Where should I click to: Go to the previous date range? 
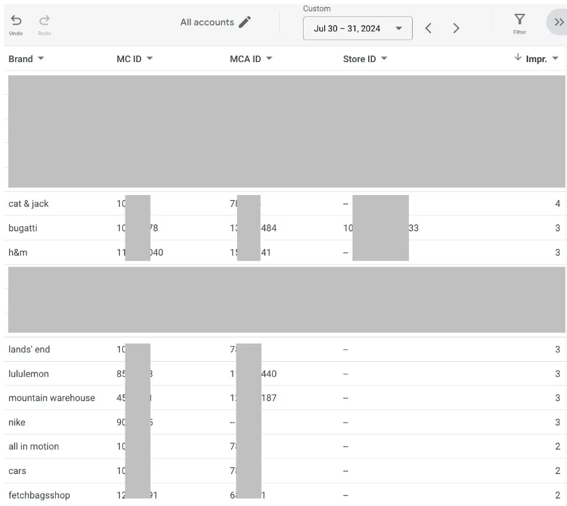click(428, 28)
